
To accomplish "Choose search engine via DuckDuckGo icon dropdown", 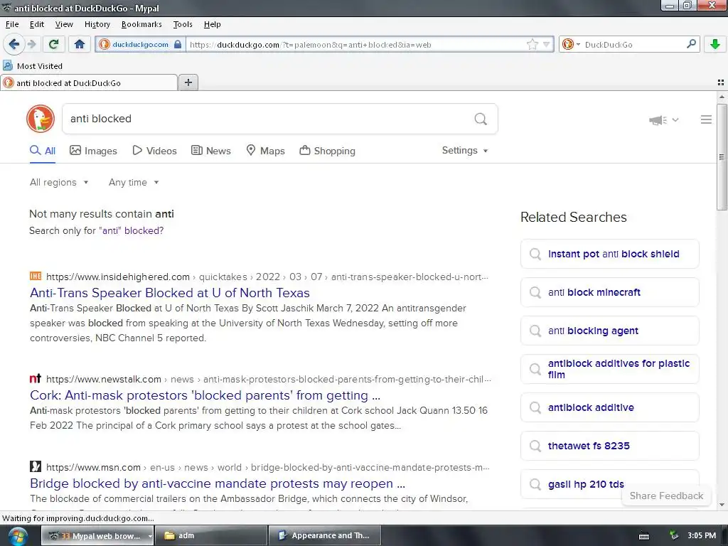I will pos(571,45).
